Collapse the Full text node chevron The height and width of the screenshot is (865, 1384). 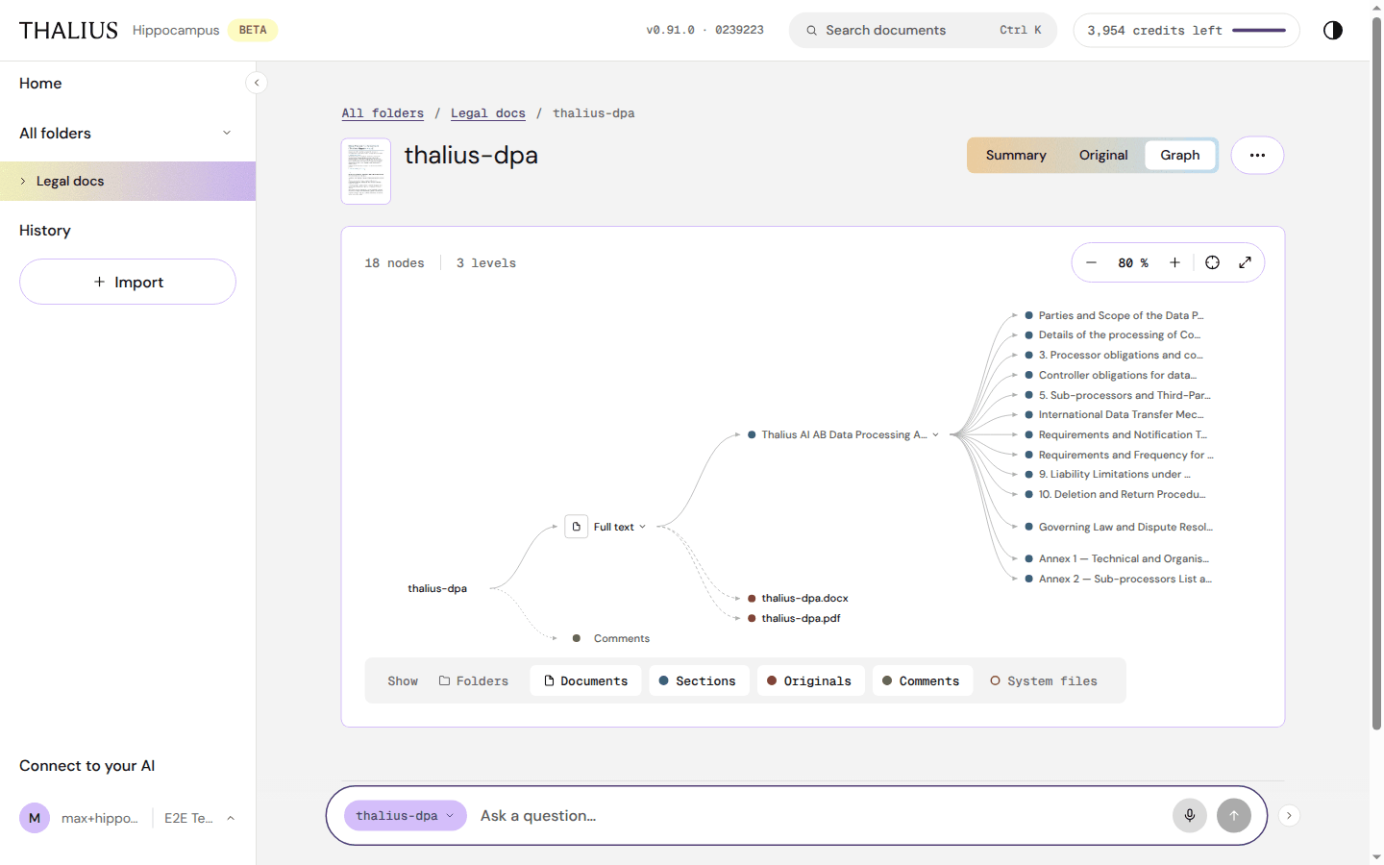[x=643, y=527]
